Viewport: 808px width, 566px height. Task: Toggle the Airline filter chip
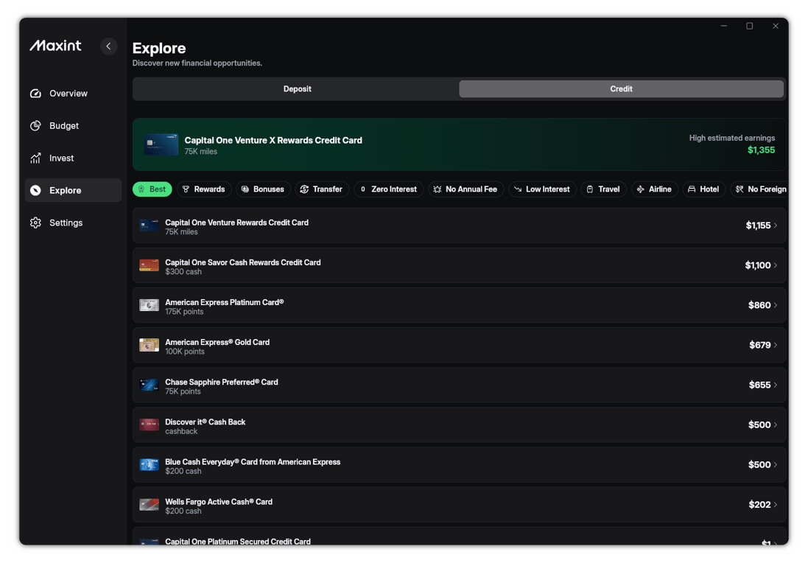(655, 189)
